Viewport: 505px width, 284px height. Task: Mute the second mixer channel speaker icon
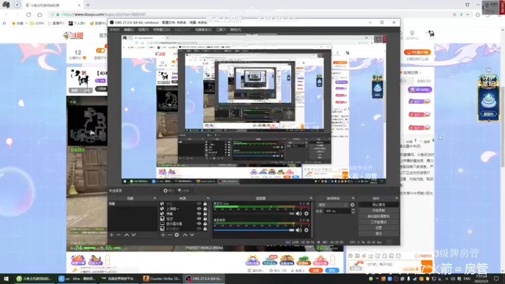coord(299,230)
